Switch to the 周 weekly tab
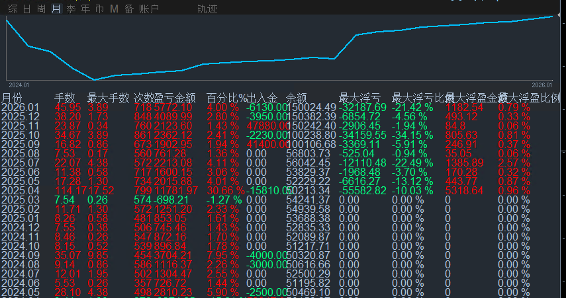 (x=42, y=9)
